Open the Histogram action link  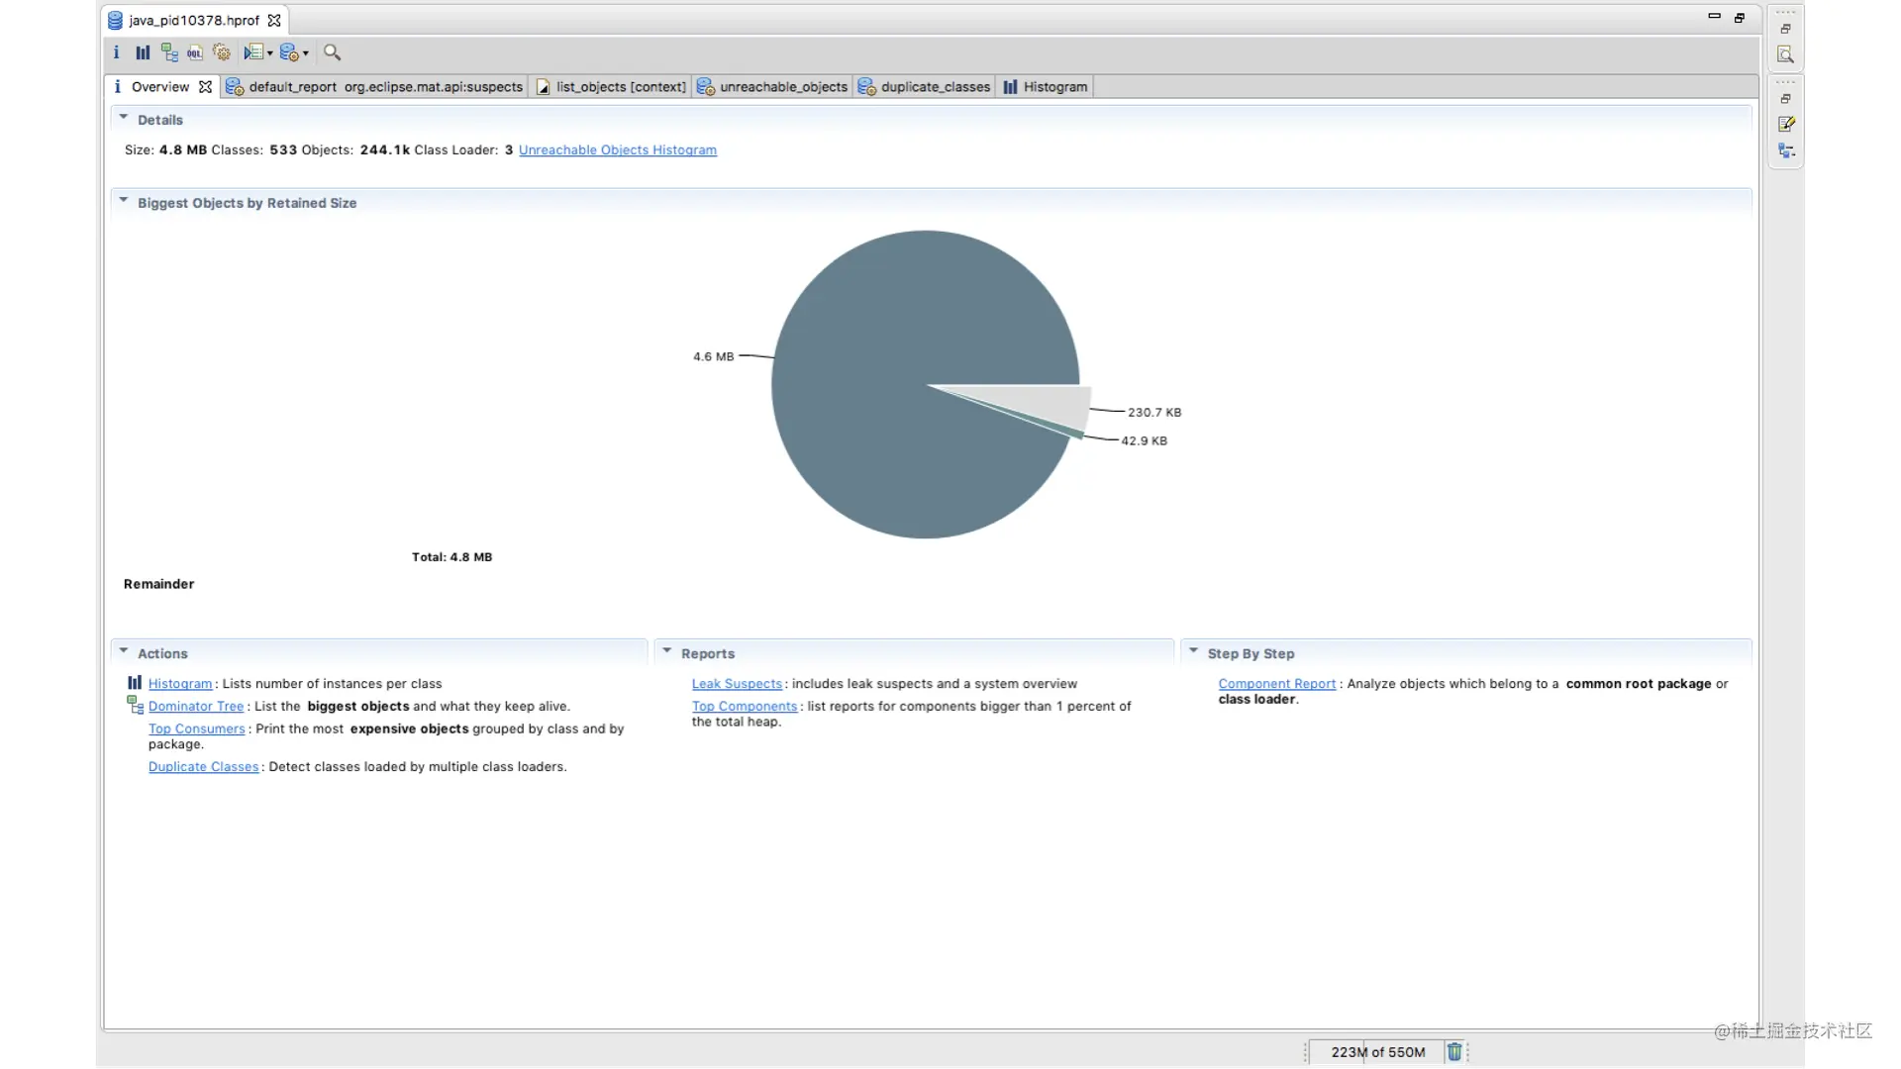tap(180, 684)
